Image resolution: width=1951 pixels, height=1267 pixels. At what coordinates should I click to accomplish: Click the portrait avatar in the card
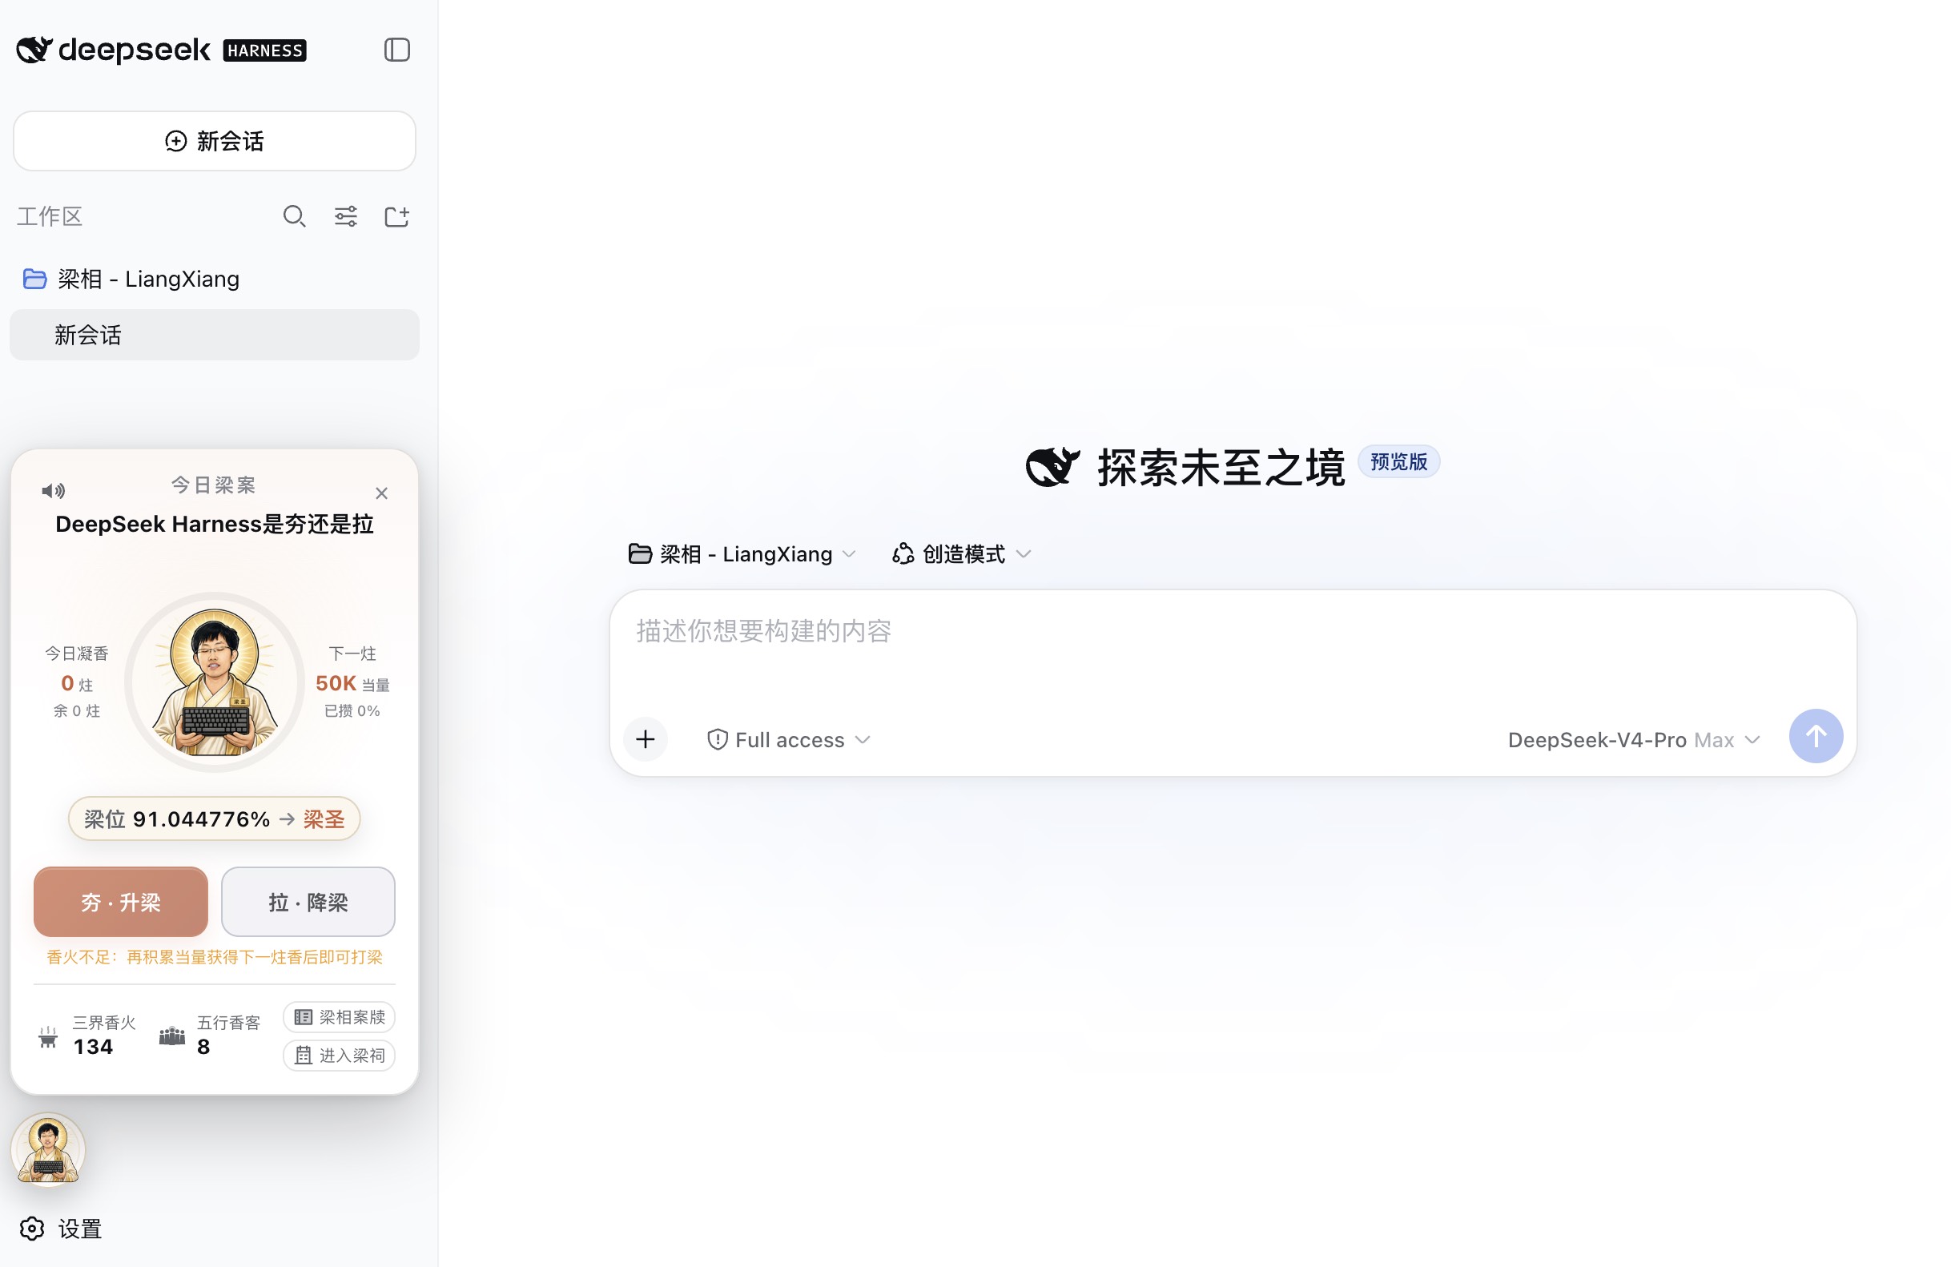point(215,682)
